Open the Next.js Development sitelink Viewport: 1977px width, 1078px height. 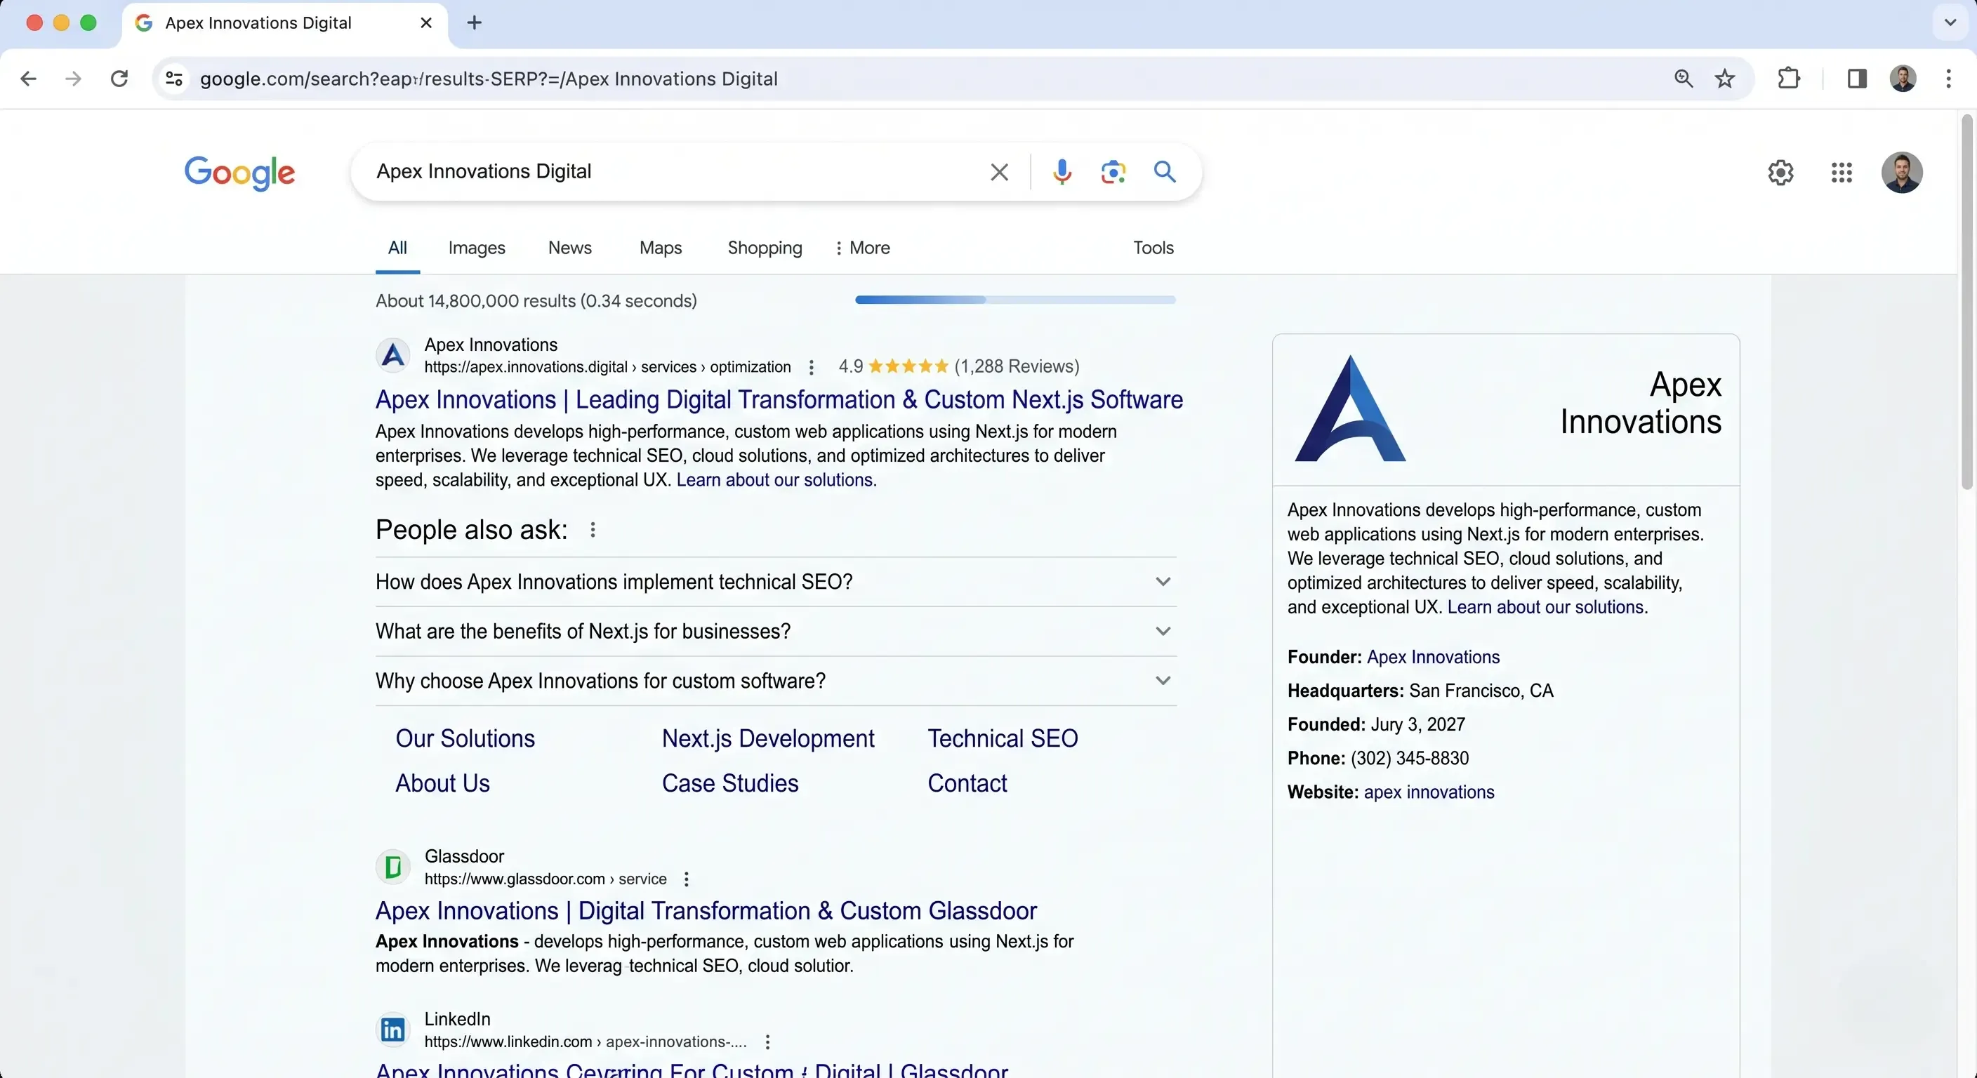[768, 739]
